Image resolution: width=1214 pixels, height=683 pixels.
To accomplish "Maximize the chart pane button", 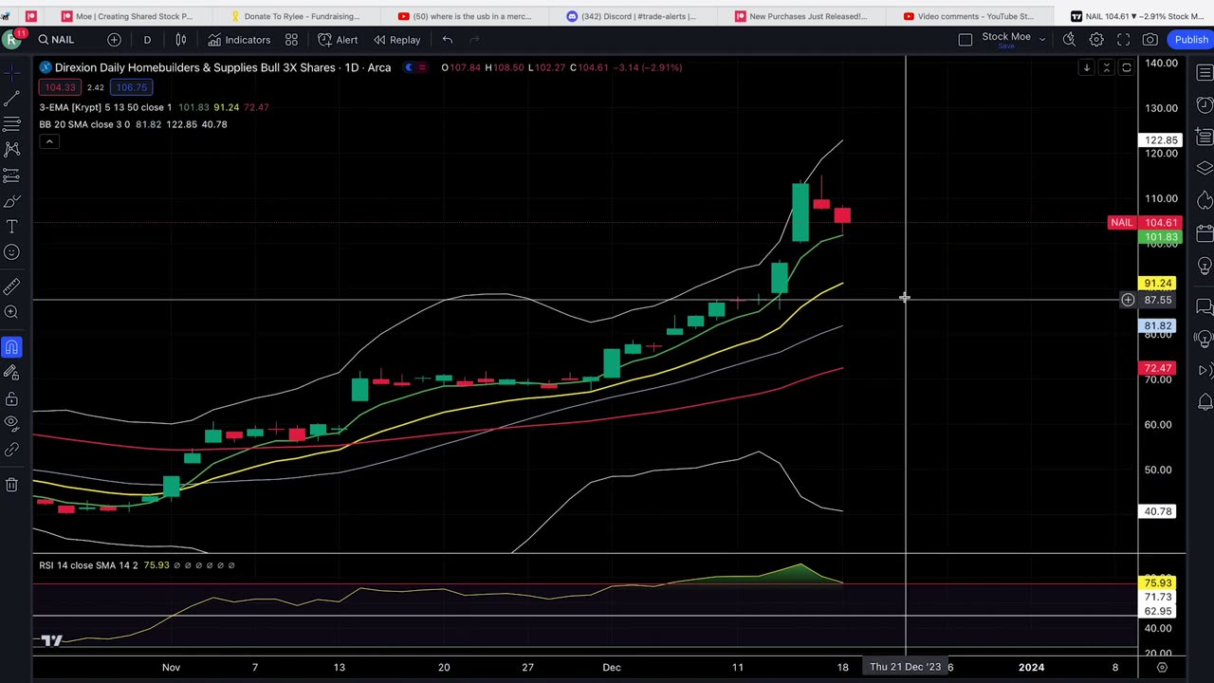I will (1126, 67).
